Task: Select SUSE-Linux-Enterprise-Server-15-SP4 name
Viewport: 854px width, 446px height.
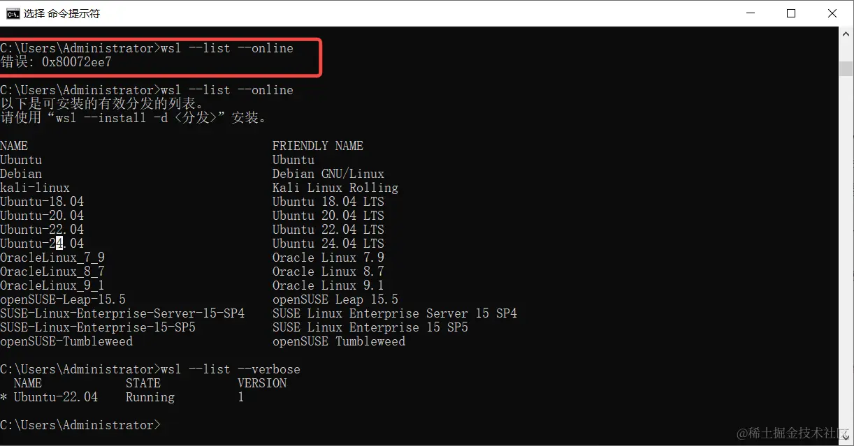Action: pos(122,313)
